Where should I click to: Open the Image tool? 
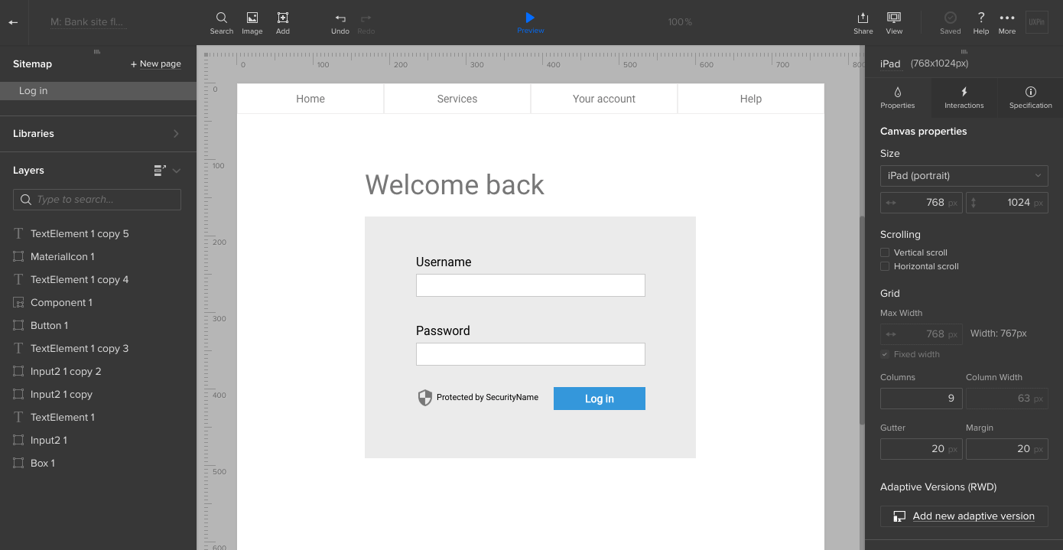point(252,23)
